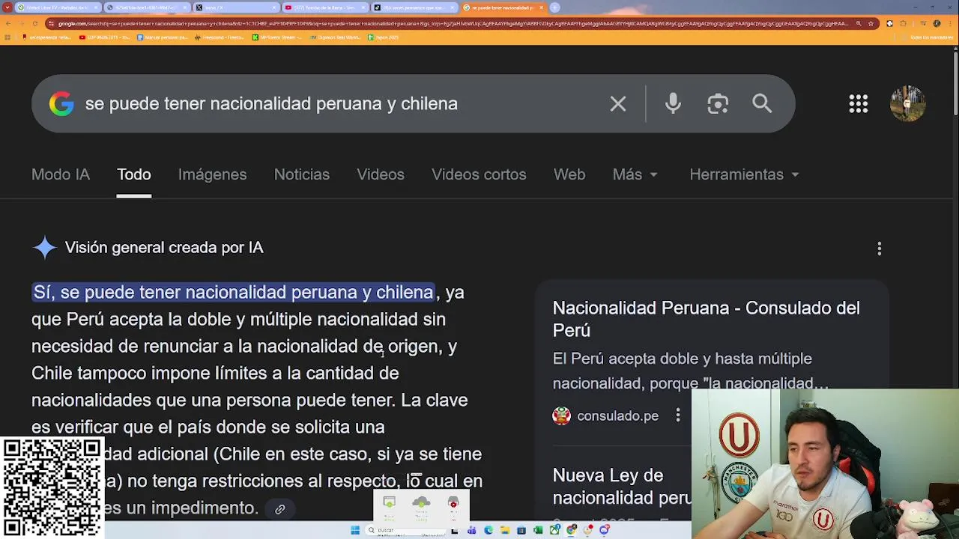Bookmark this page with the star

pos(871,23)
